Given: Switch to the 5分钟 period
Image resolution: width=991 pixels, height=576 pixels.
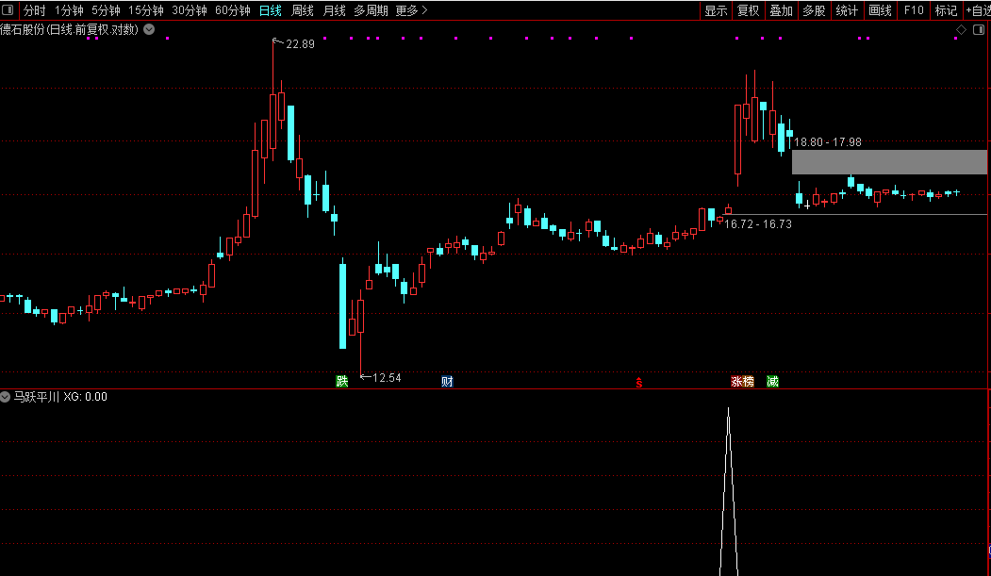Looking at the screenshot, I should pyautogui.click(x=106, y=10).
